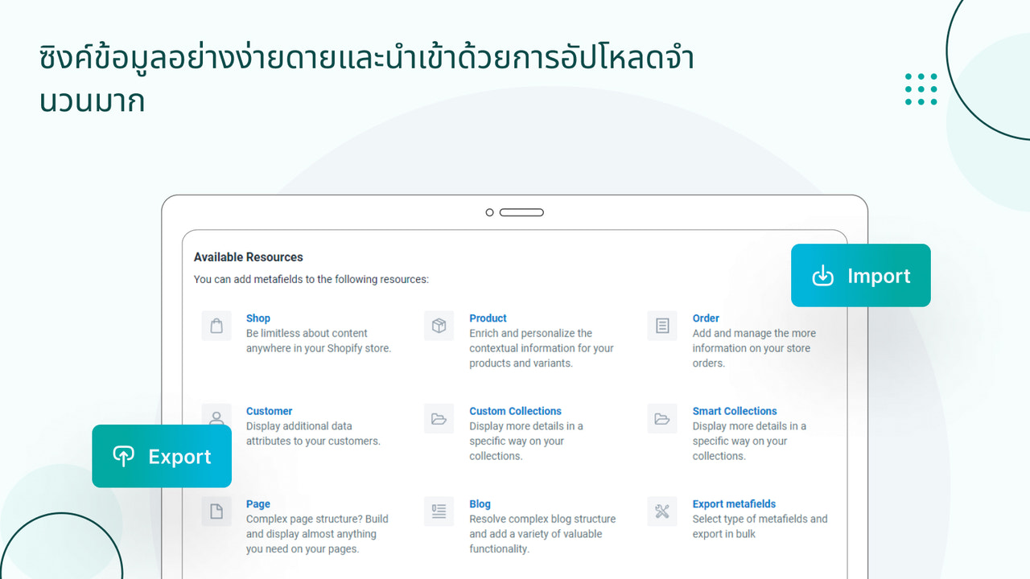Click the Thai headline text at top

click(367, 80)
